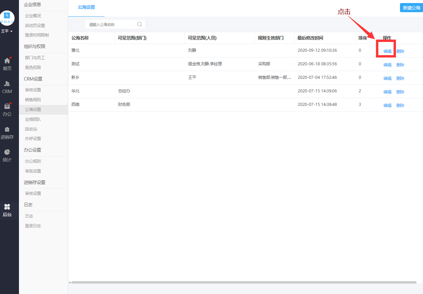Image resolution: width=423 pixels, height=294 pixels.
Task: Click the CRM设置 section heading
Action: pyautogui.click(x=33, y=79)
